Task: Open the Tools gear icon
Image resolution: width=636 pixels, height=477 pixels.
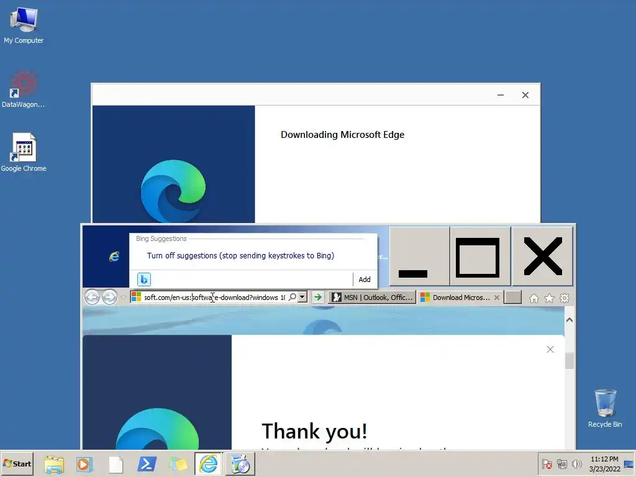Action: click(565, 299)
